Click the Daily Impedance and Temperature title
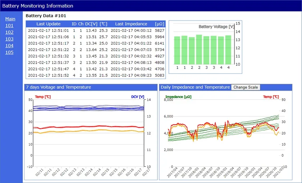The width and height of the screenshot is (302, 183). click(x=195, y=87)
